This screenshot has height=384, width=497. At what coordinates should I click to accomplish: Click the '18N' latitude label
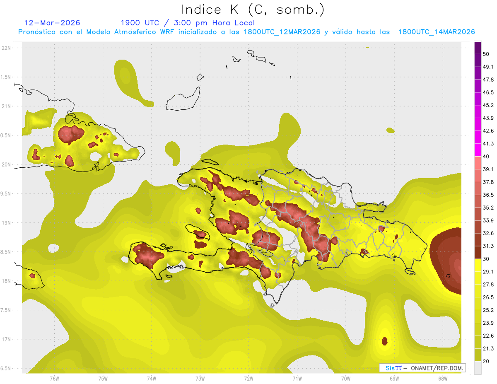tap(7, 281)
